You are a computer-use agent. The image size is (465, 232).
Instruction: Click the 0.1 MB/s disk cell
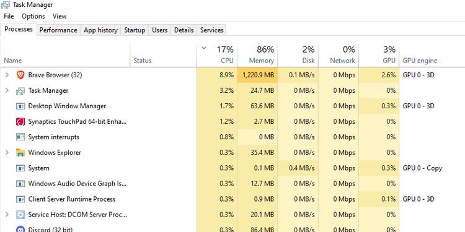pos(298,75)
